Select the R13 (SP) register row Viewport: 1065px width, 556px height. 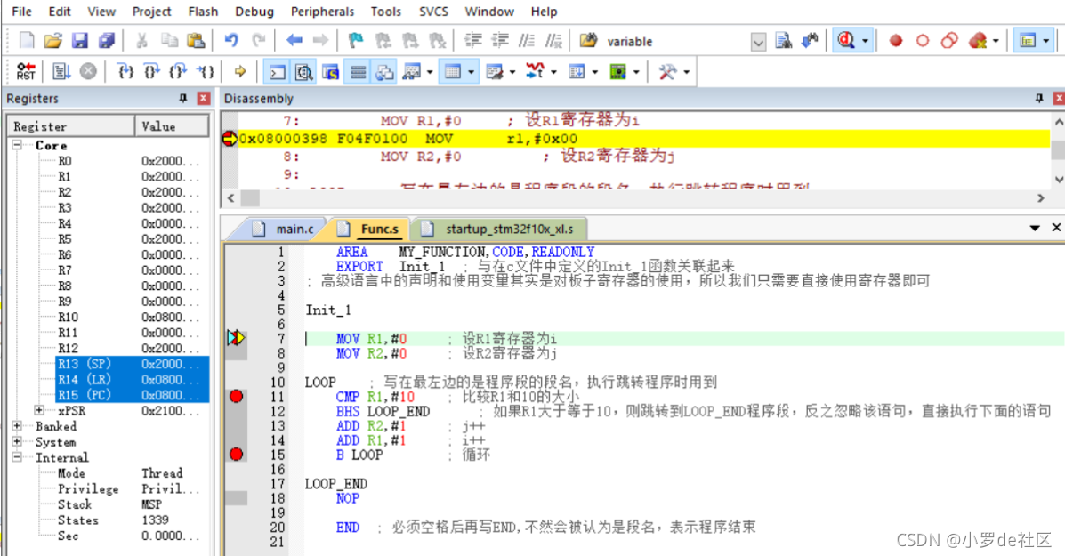(x=133, y=364)
